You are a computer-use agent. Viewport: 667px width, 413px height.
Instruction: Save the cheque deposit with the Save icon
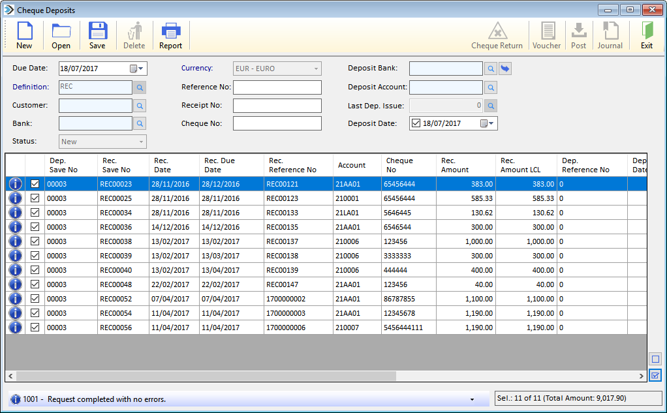pos(97,35)
